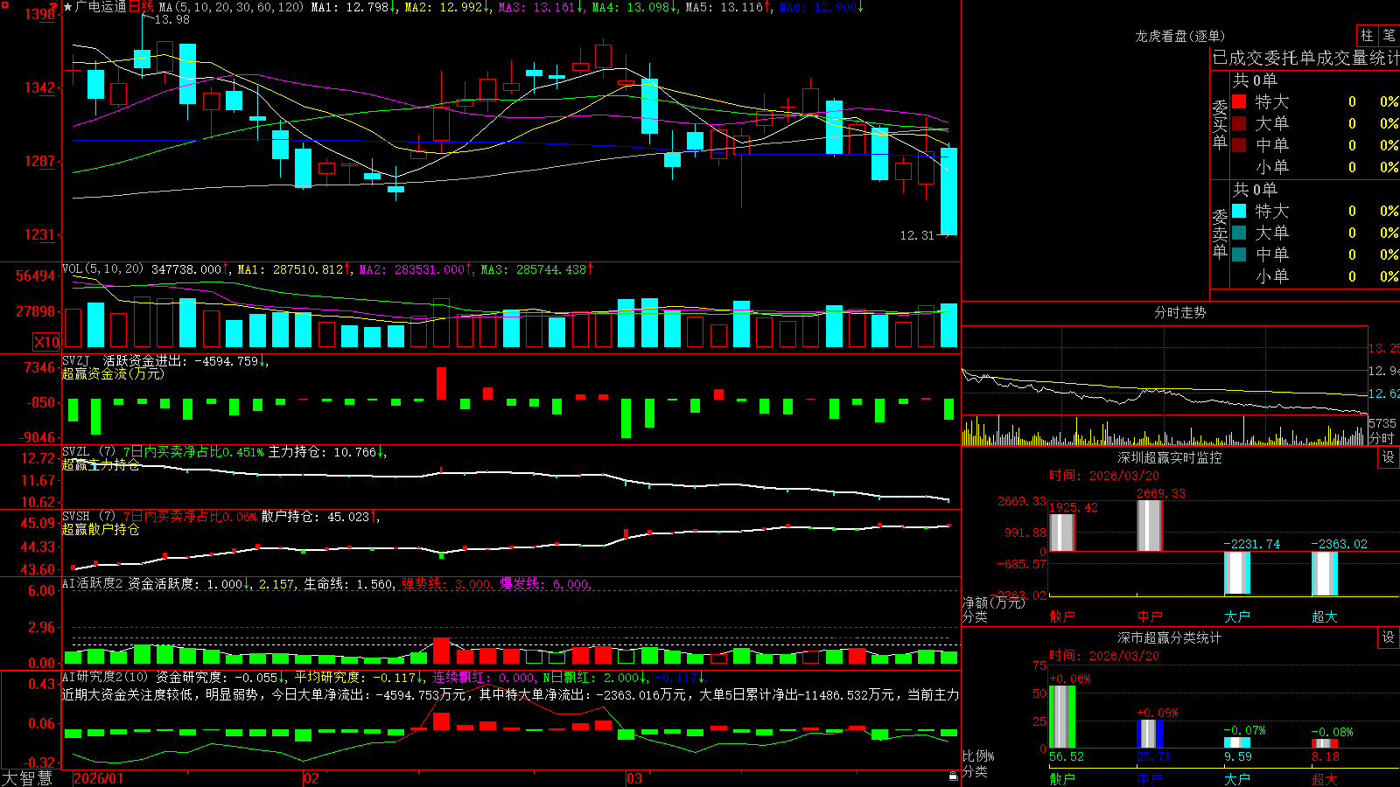Click the 已成交委托单成交量统计 header

[1305, 58]
